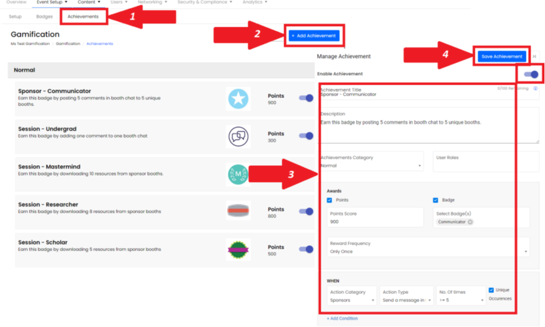The image size is (545, 327).
Task: Click the Session - Researcher badge icon
Action: 238,212
